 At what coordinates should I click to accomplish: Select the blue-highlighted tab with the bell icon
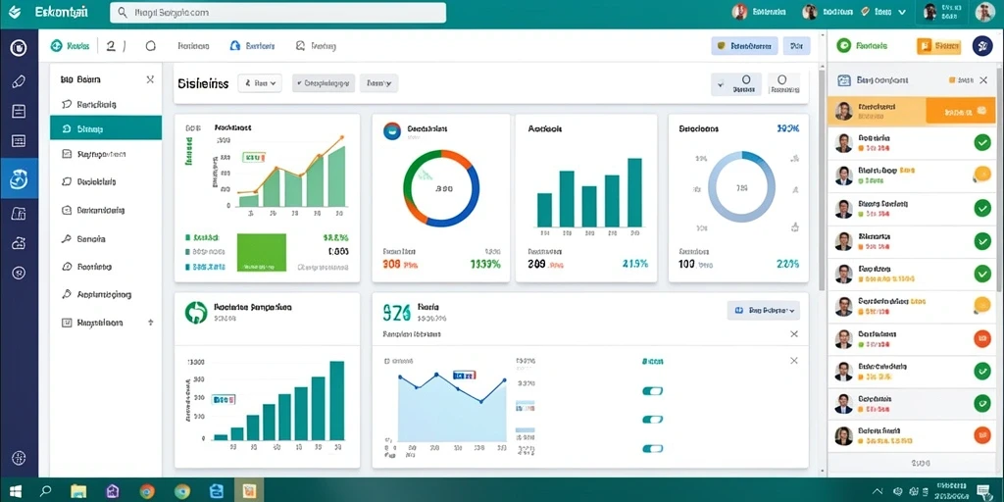[252, 46]
